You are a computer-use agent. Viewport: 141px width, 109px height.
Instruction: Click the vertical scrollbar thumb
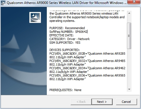(x=129, y=36)
